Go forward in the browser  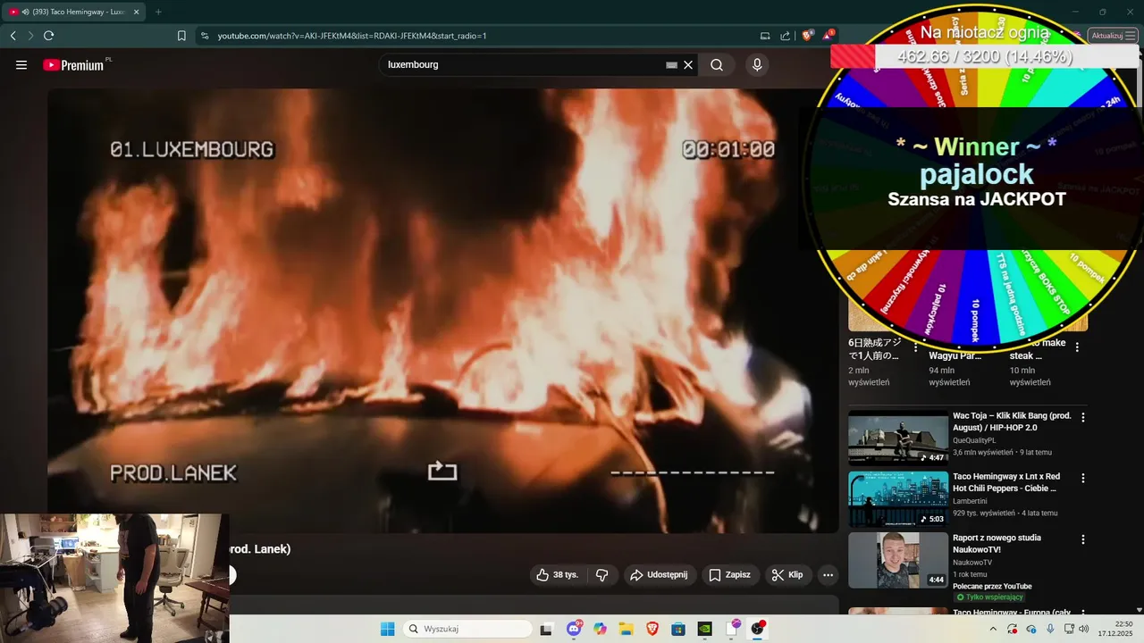coord(30,36)
